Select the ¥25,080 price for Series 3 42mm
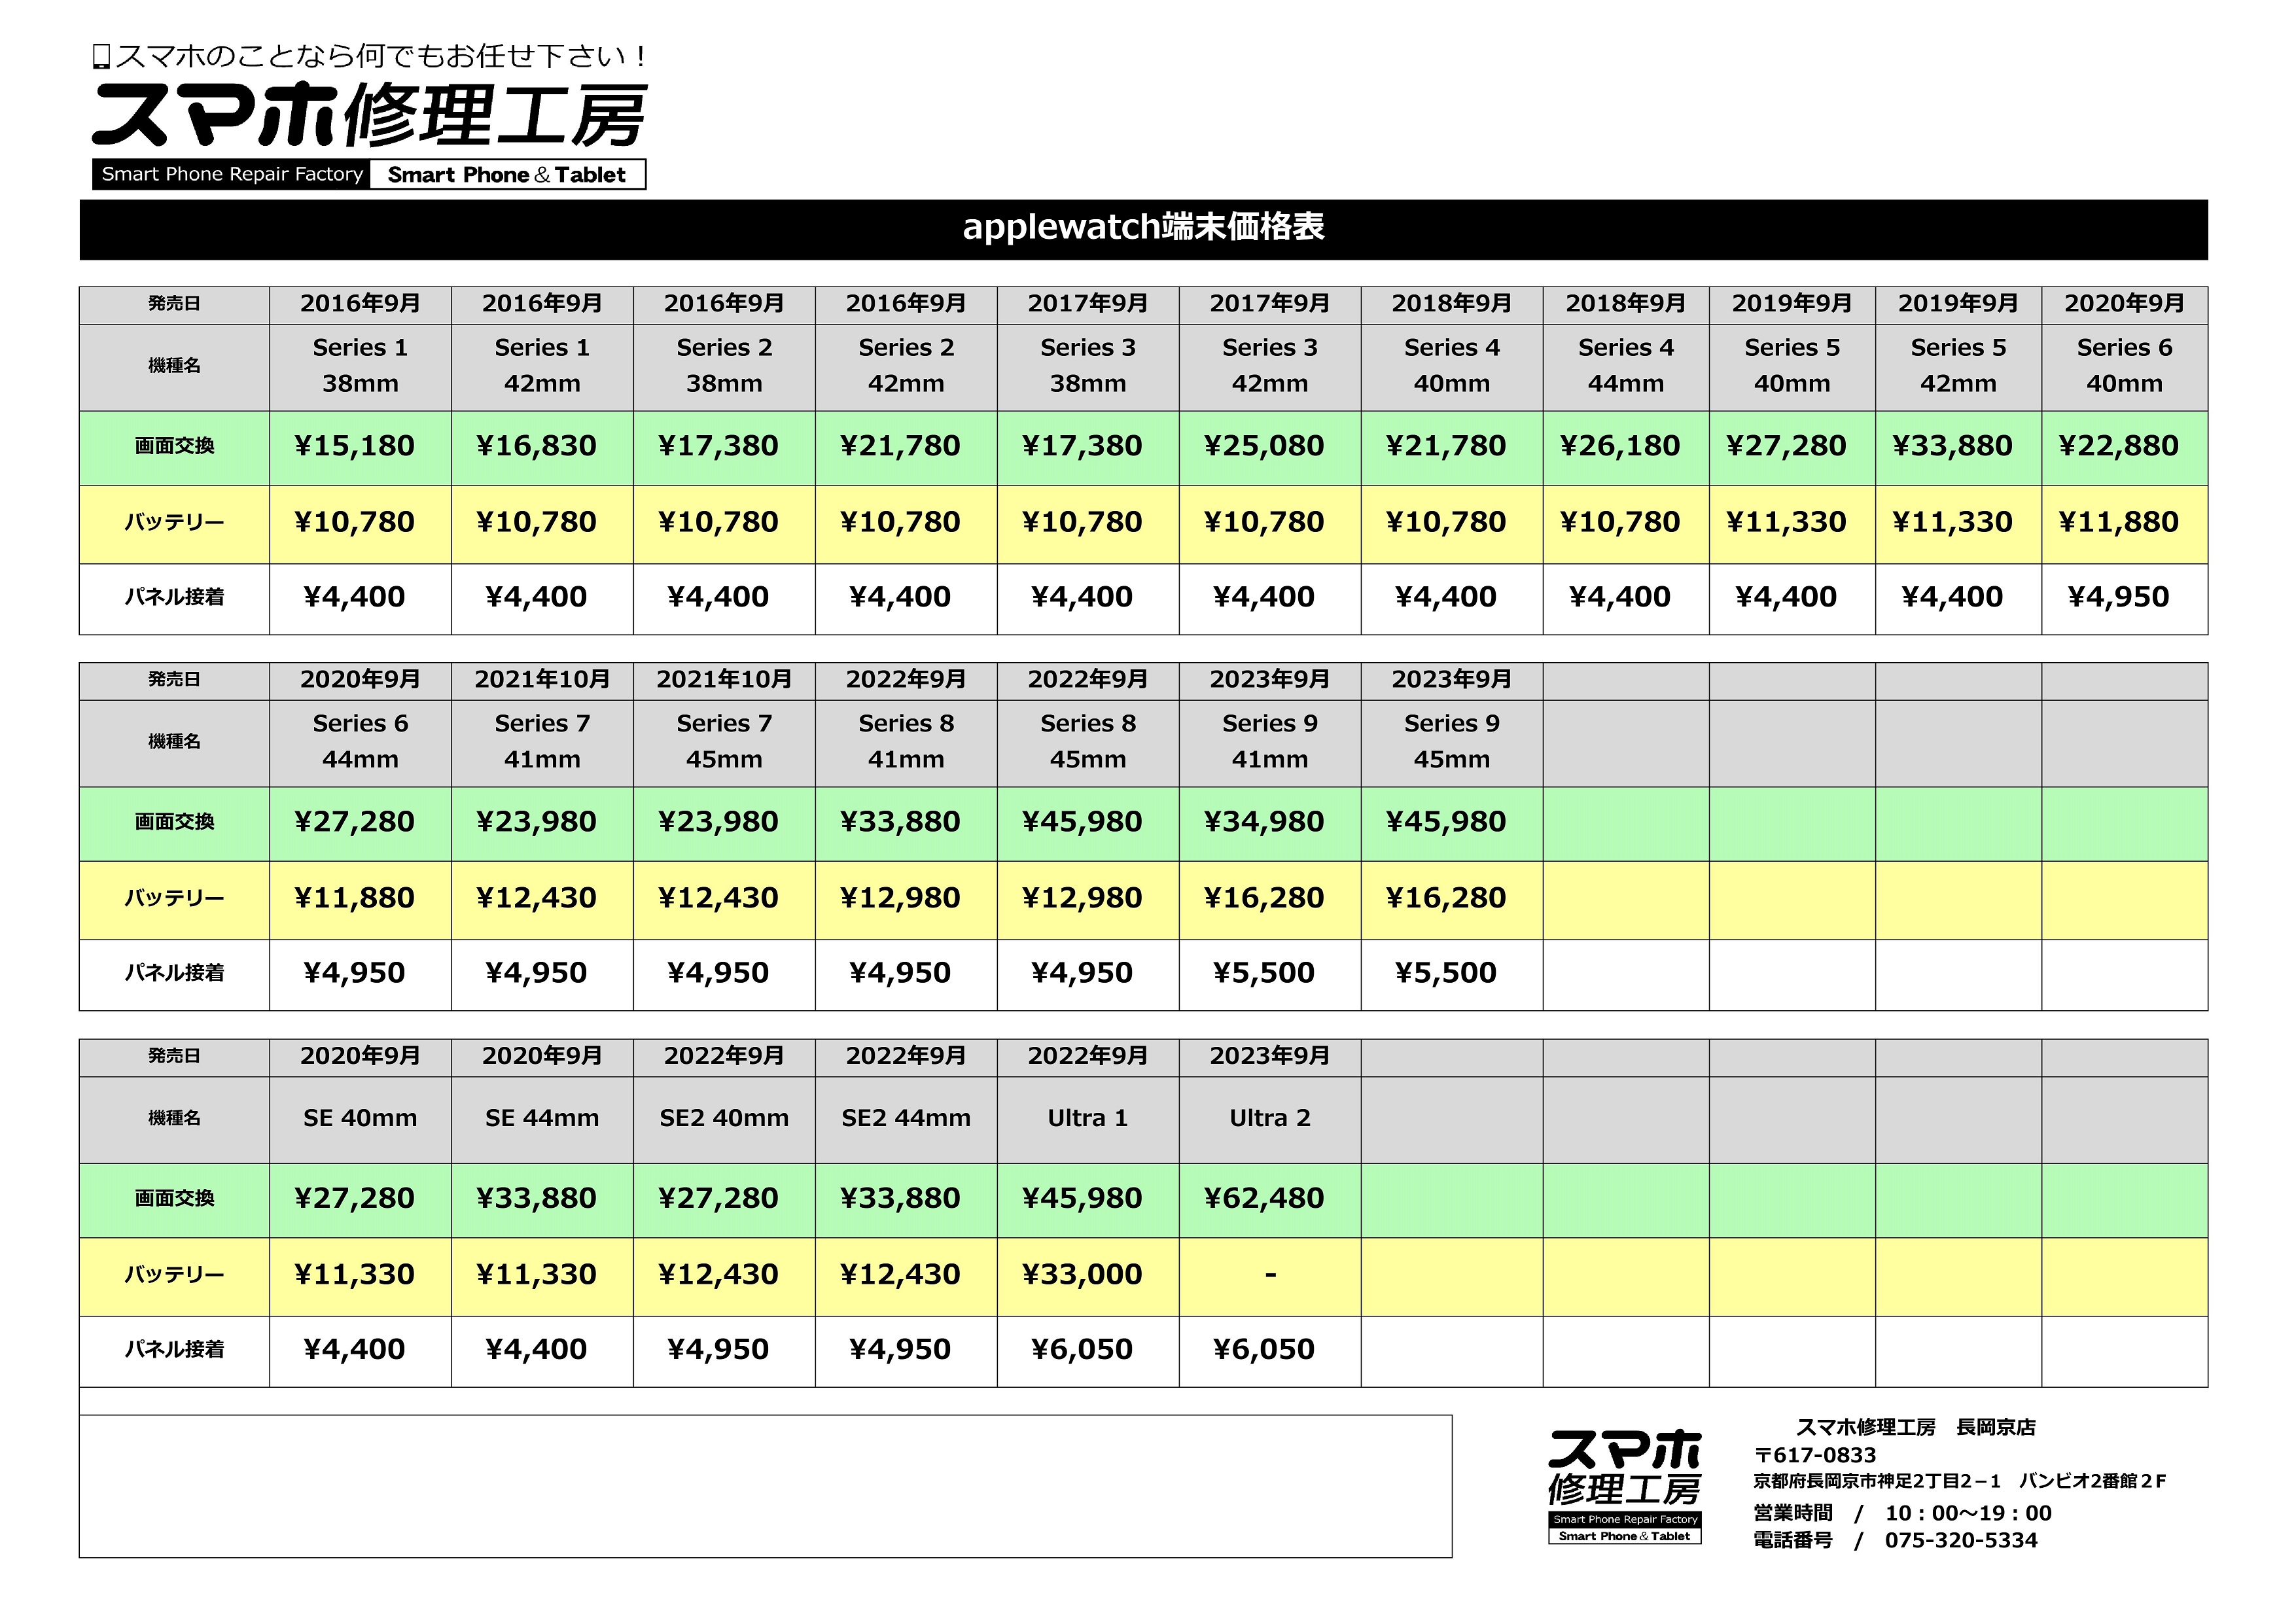 coord(1264,446)
